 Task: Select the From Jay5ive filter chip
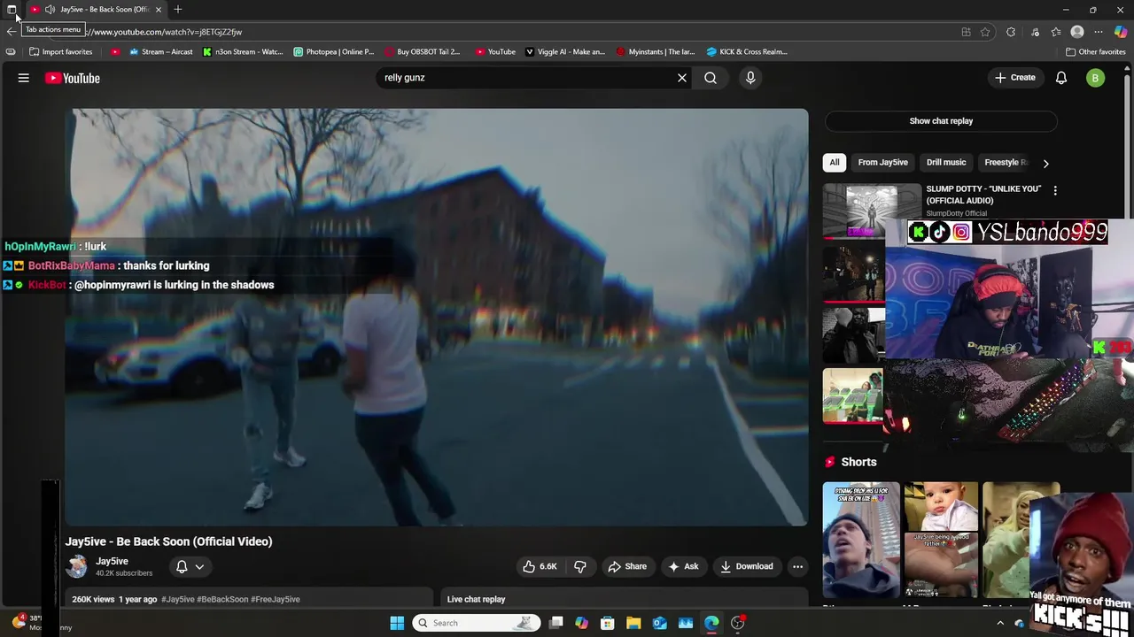click(882, 163)
